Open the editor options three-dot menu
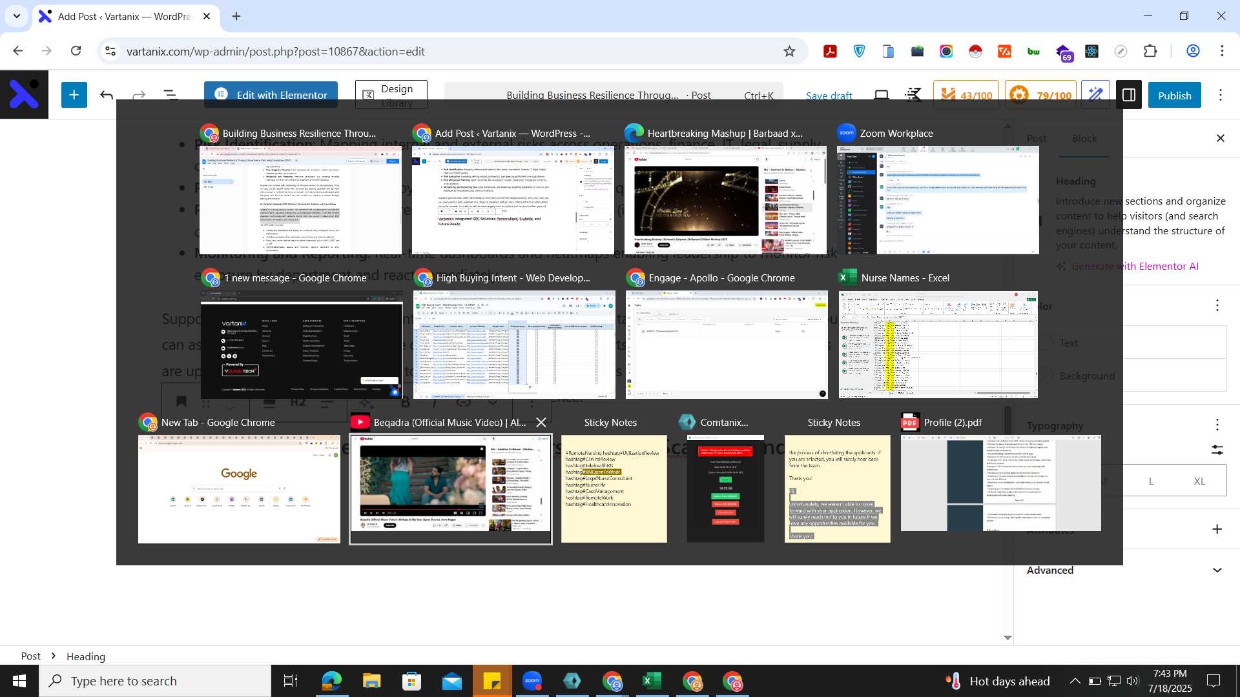The width and height of the screenshot is (1240, 697). pyautogui.click(x=1221, y=96)
